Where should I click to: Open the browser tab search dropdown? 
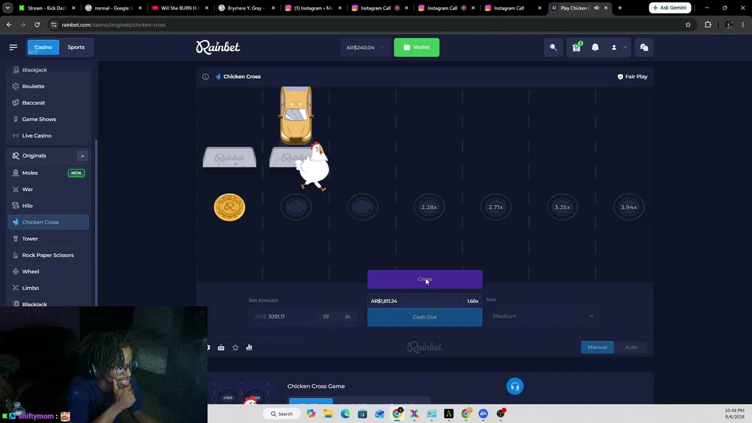[9, 8]
